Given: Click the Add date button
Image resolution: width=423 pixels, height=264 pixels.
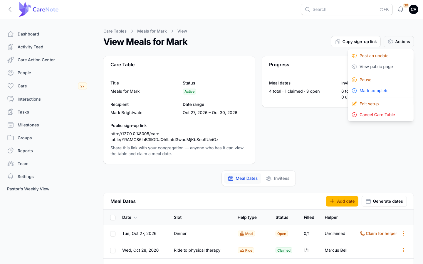Looking at the screenshot, I should point(342,201).
